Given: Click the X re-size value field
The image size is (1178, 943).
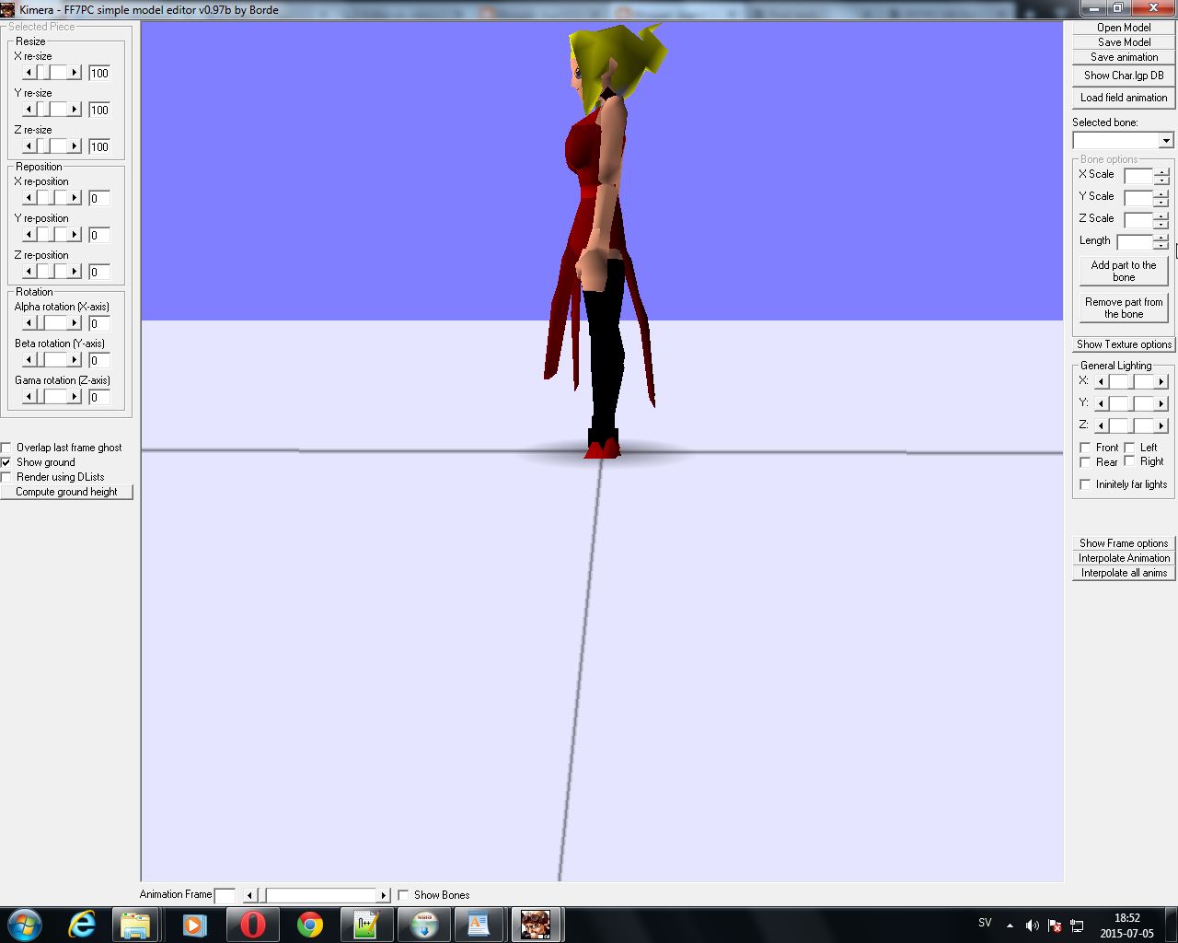Looking at the screenshot, I should click(x=99, y=73).
